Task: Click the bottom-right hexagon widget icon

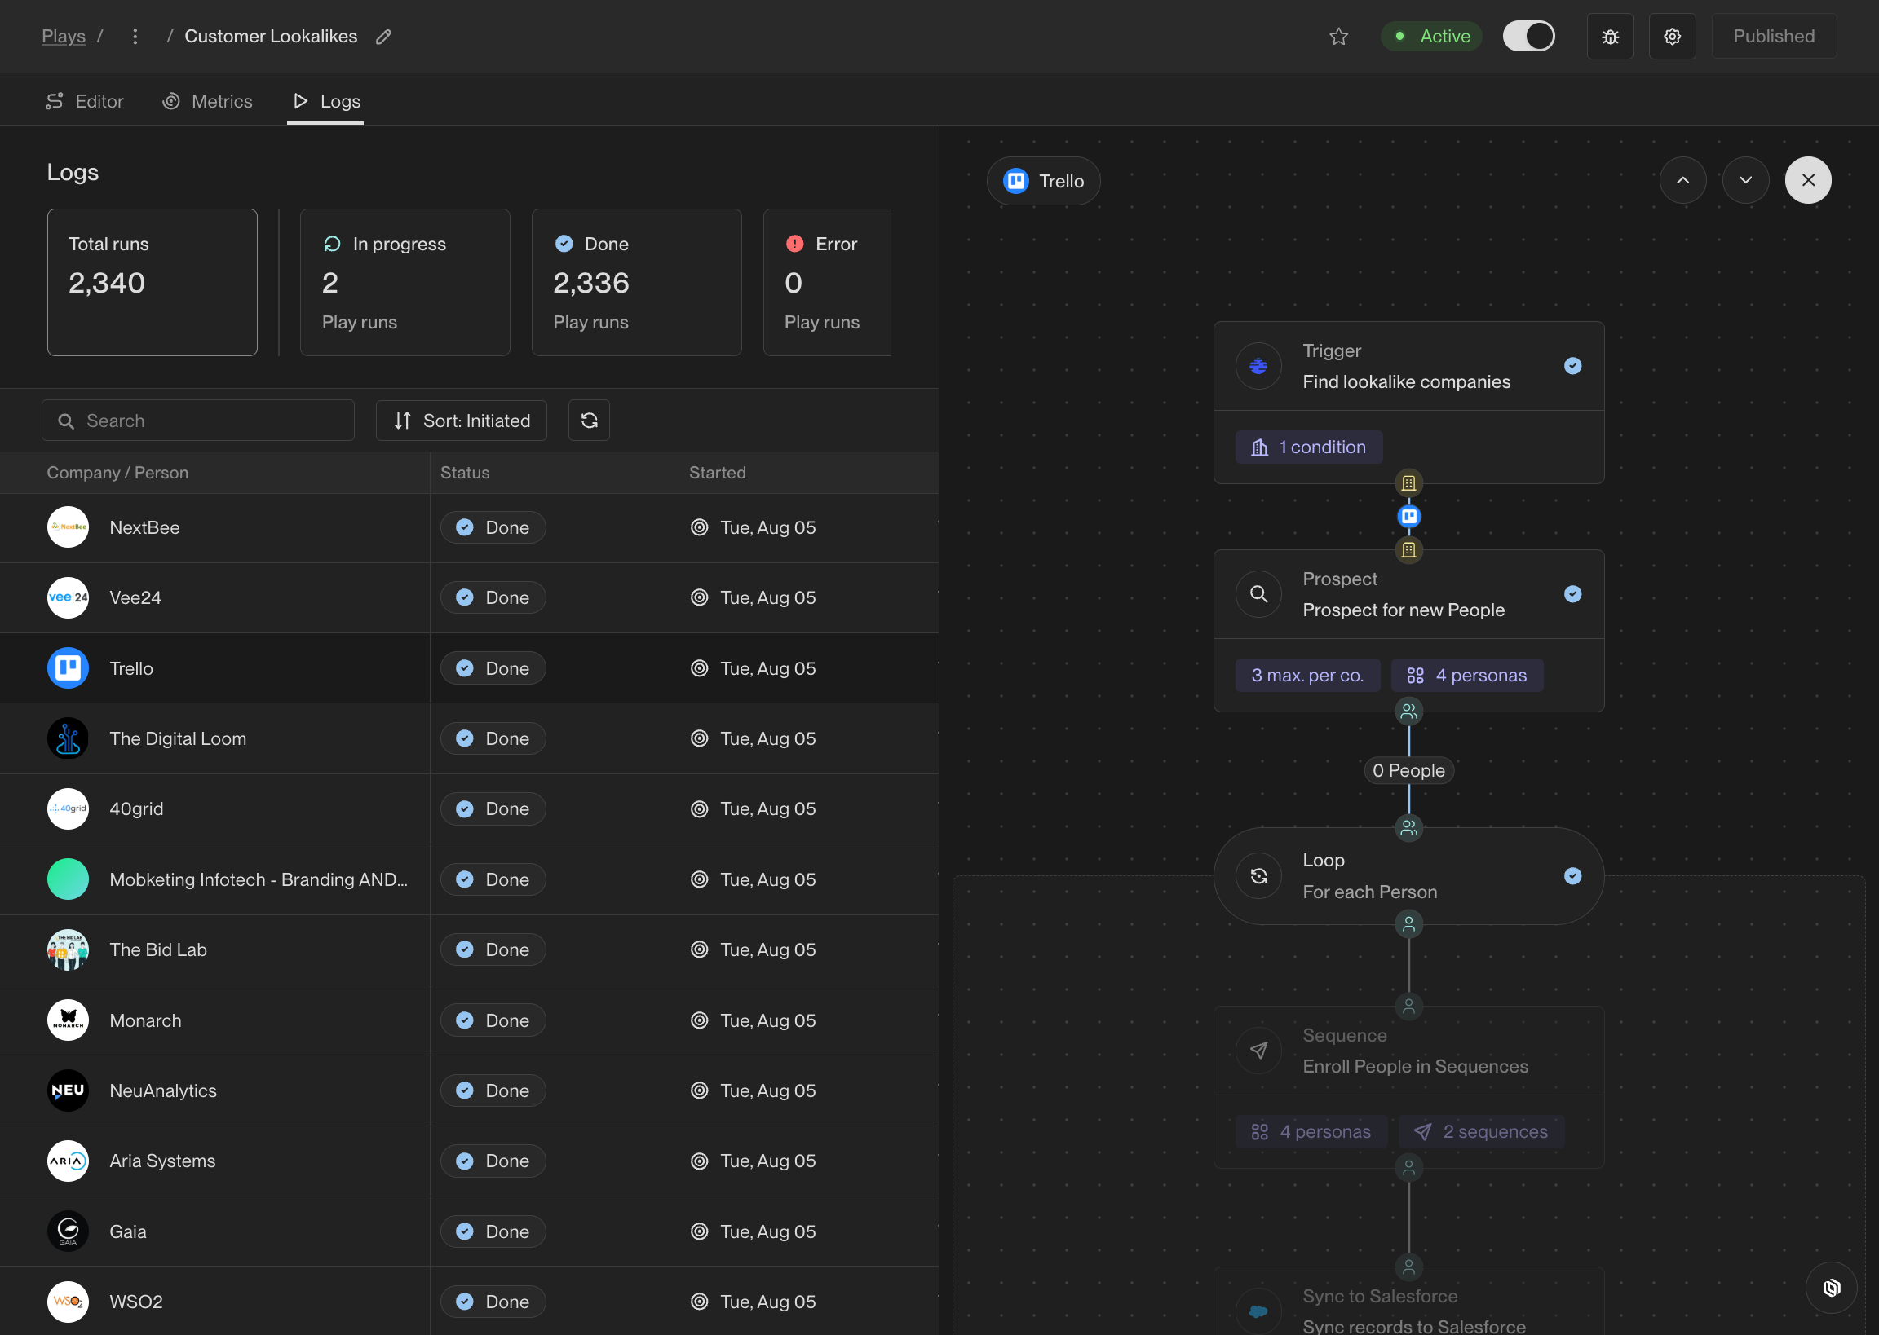Action: pyautogui.click(x=1831, y=1288)
